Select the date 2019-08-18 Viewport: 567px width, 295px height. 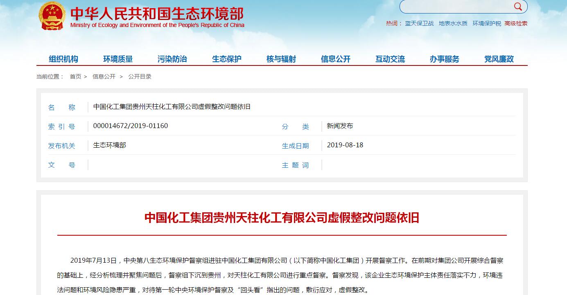345,145
